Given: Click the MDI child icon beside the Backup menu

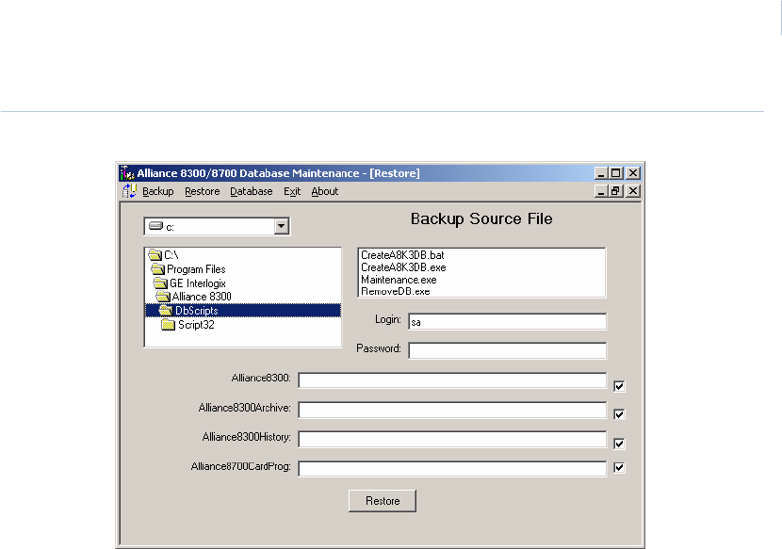Looking at the screenshot, I should [130, 191].
